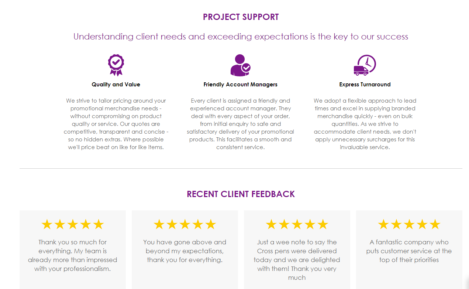
Task: Click the stars above the professionalism feedback
Action: [x=73, y=224]
